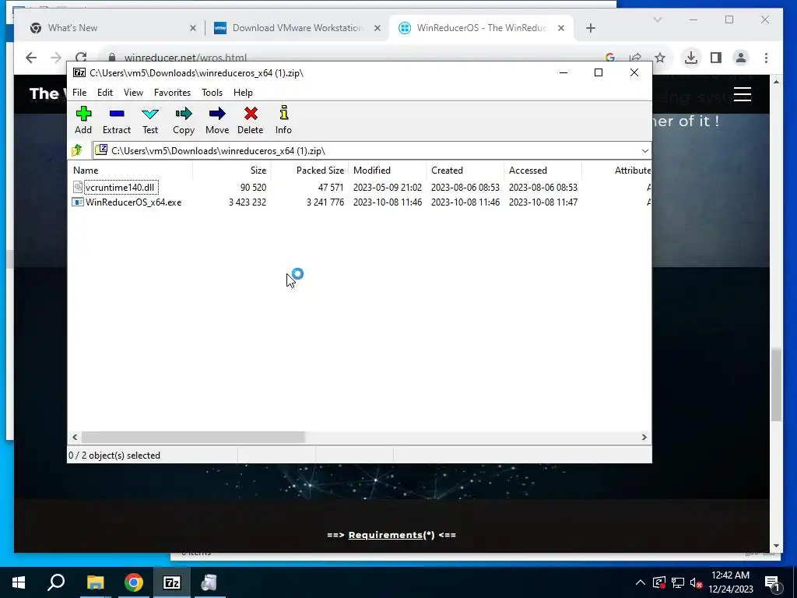Screen dimensions: 797x598
Task: Click the Requirements link
Action: tap(385, 535)
